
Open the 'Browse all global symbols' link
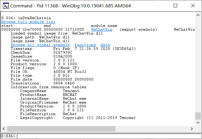point(40,45)
